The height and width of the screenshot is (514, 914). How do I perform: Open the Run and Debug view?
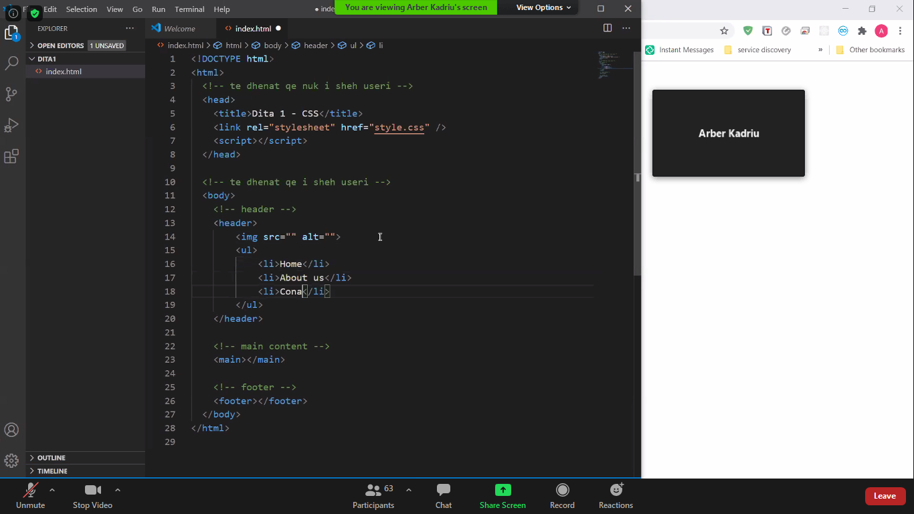tap(11, 125)
